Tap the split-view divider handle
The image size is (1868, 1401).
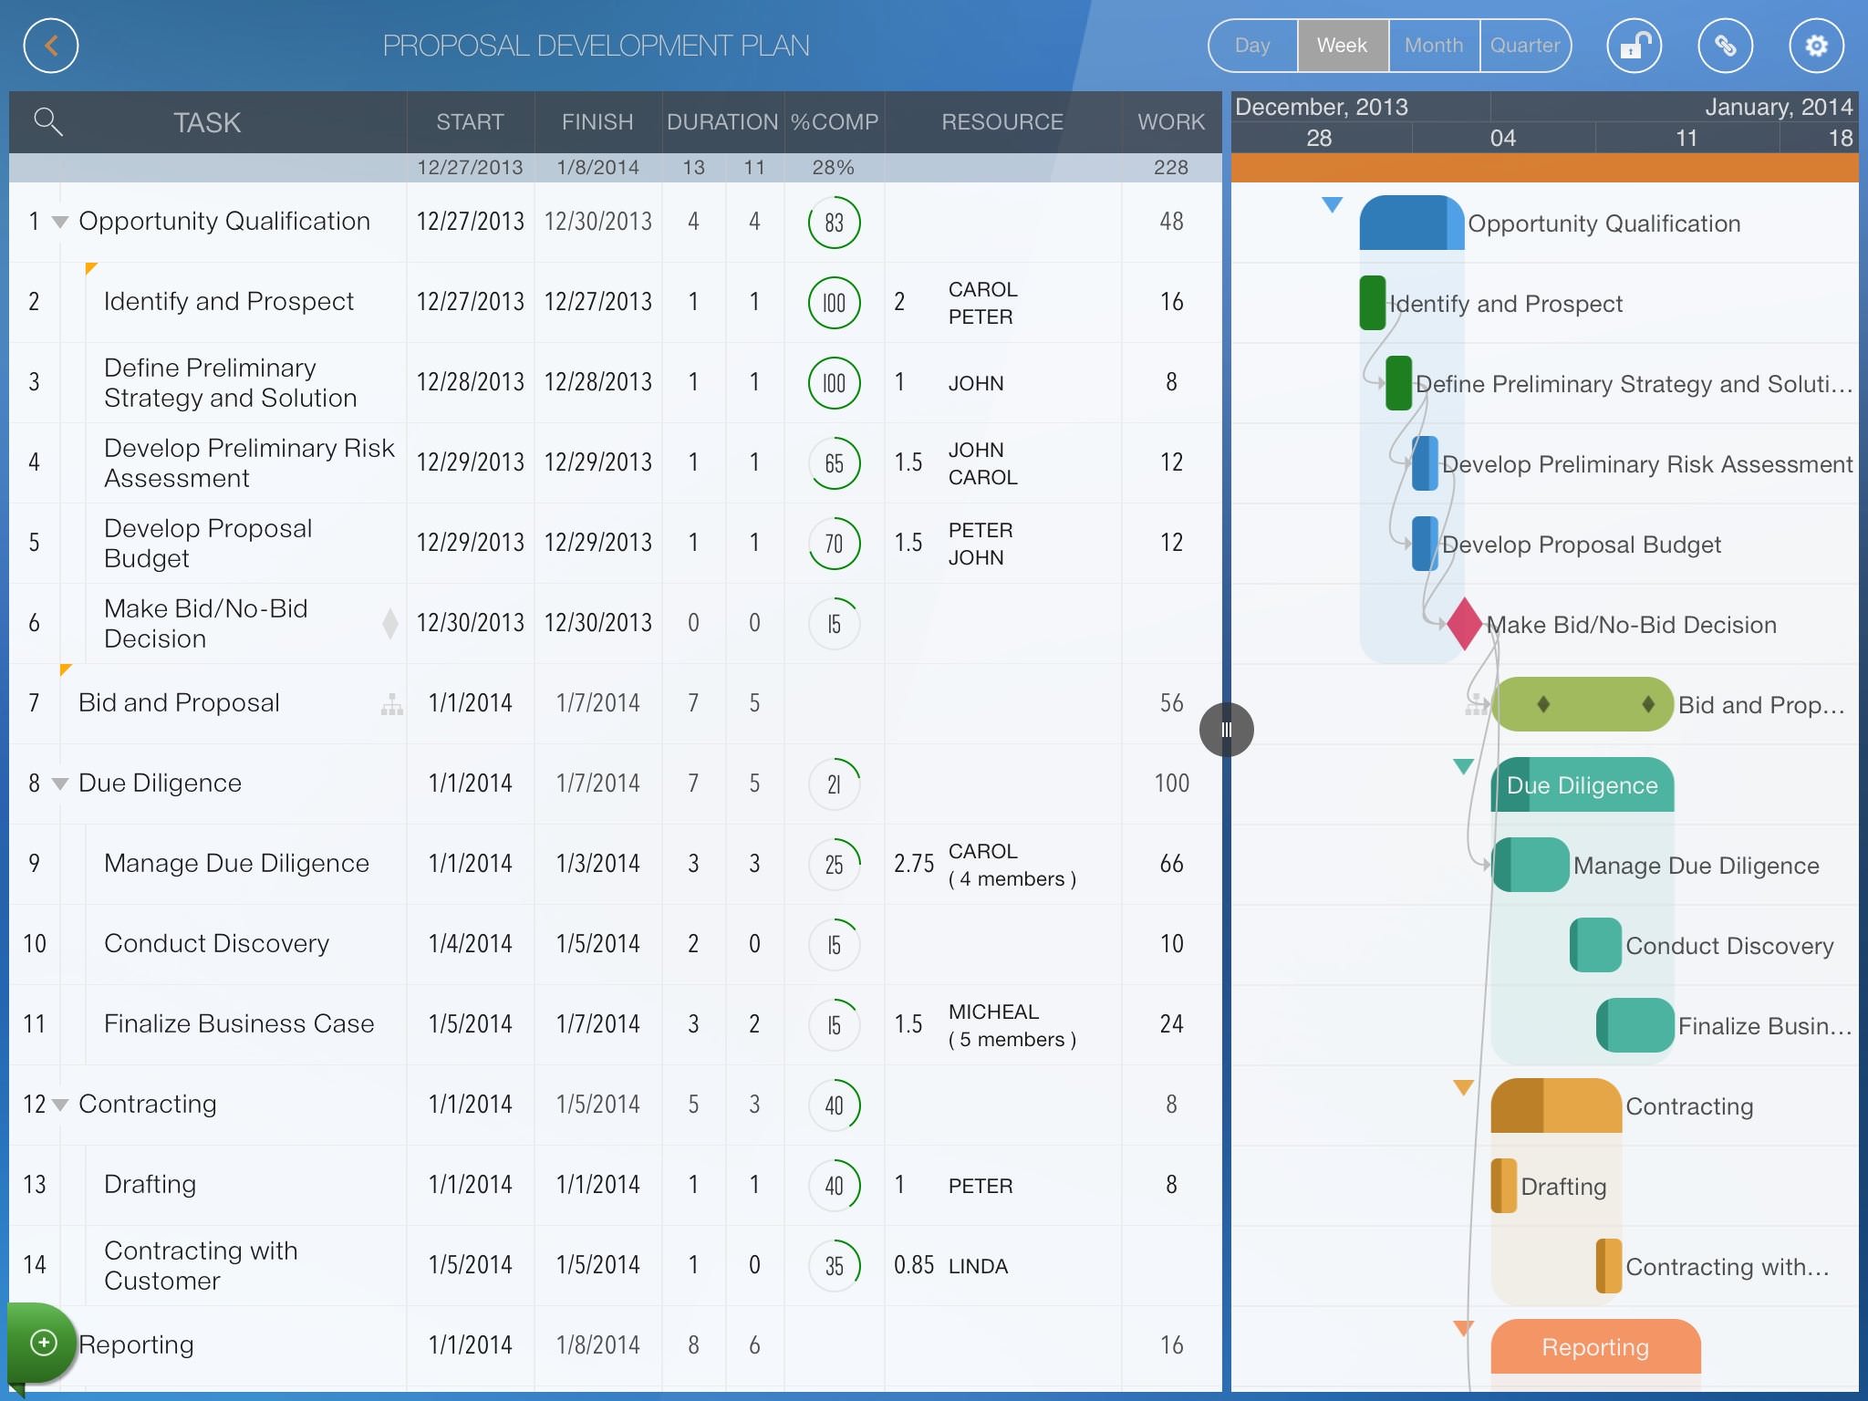point(1226,730)
